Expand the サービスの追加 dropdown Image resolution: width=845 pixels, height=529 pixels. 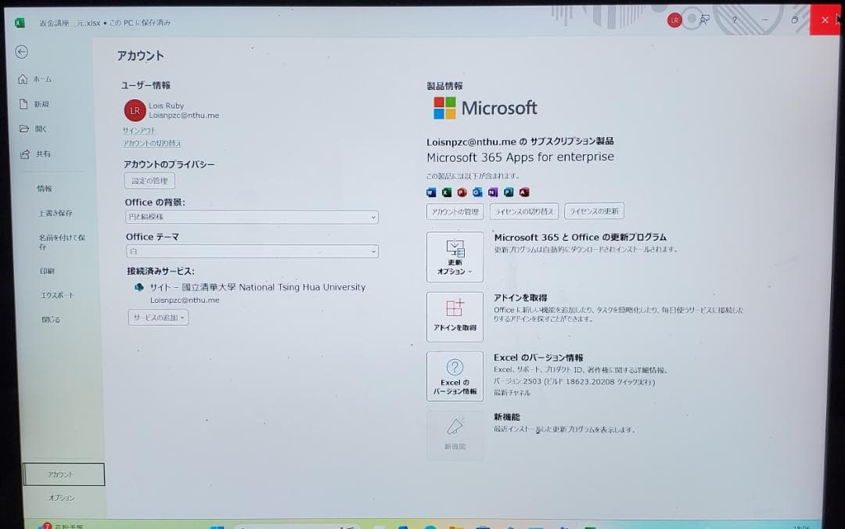[158, 317]
